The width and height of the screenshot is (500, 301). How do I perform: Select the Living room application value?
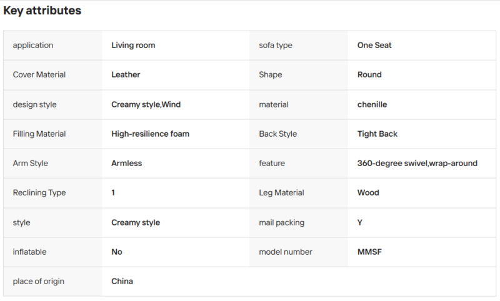tap(133, 45)
